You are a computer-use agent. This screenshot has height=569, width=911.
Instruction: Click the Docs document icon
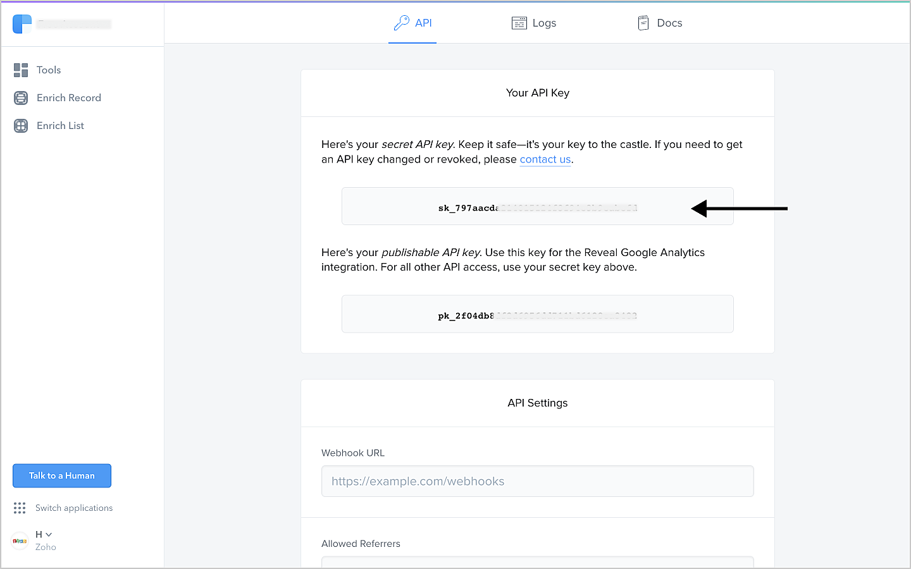point(643,23)
